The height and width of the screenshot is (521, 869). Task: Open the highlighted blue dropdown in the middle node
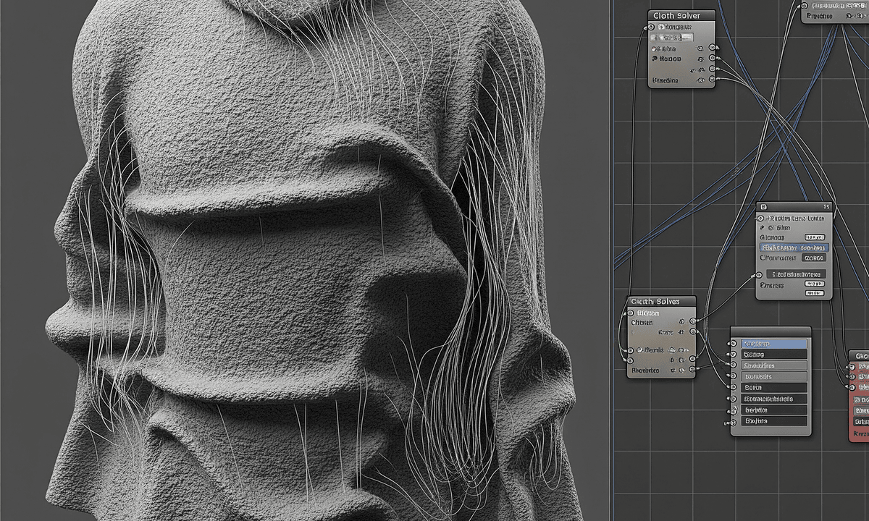tap(794, 247)
